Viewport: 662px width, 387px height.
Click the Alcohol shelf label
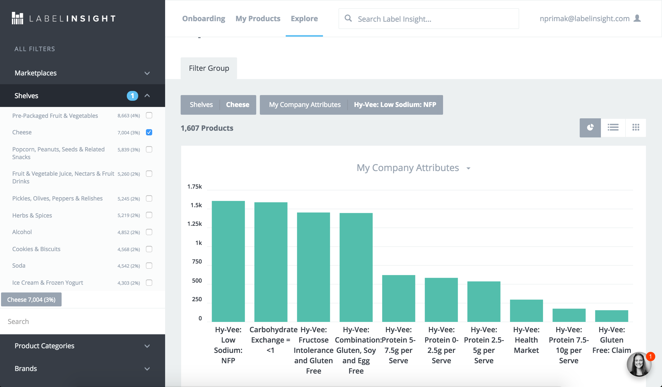pyautogui.click(x=22, y=232)
